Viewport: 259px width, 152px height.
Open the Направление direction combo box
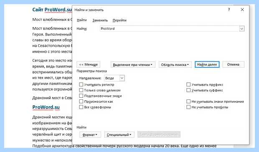point(114,78)
